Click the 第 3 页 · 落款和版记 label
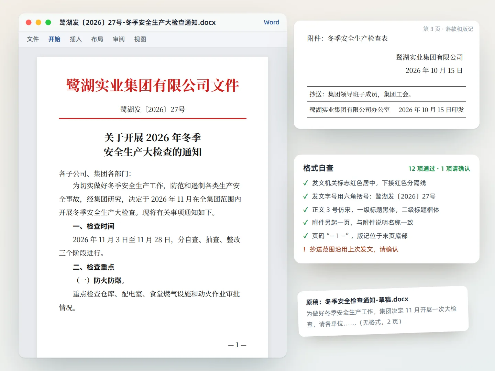This screenshot has width=495, height=371. pyautogui.click(x=448, y=29)
